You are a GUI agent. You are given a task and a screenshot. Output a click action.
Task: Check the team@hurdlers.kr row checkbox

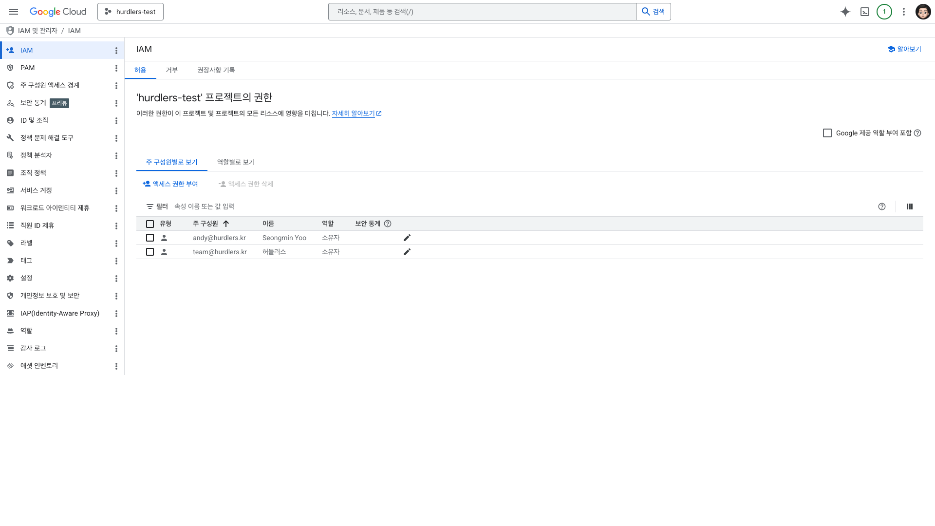[x=150, y=252]
